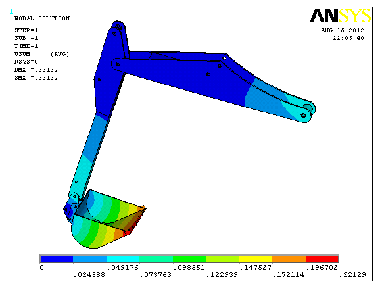This screenshot has height=288, width=384.
Task: Click the legend value .049176
Action: click(x=123, y=267)
